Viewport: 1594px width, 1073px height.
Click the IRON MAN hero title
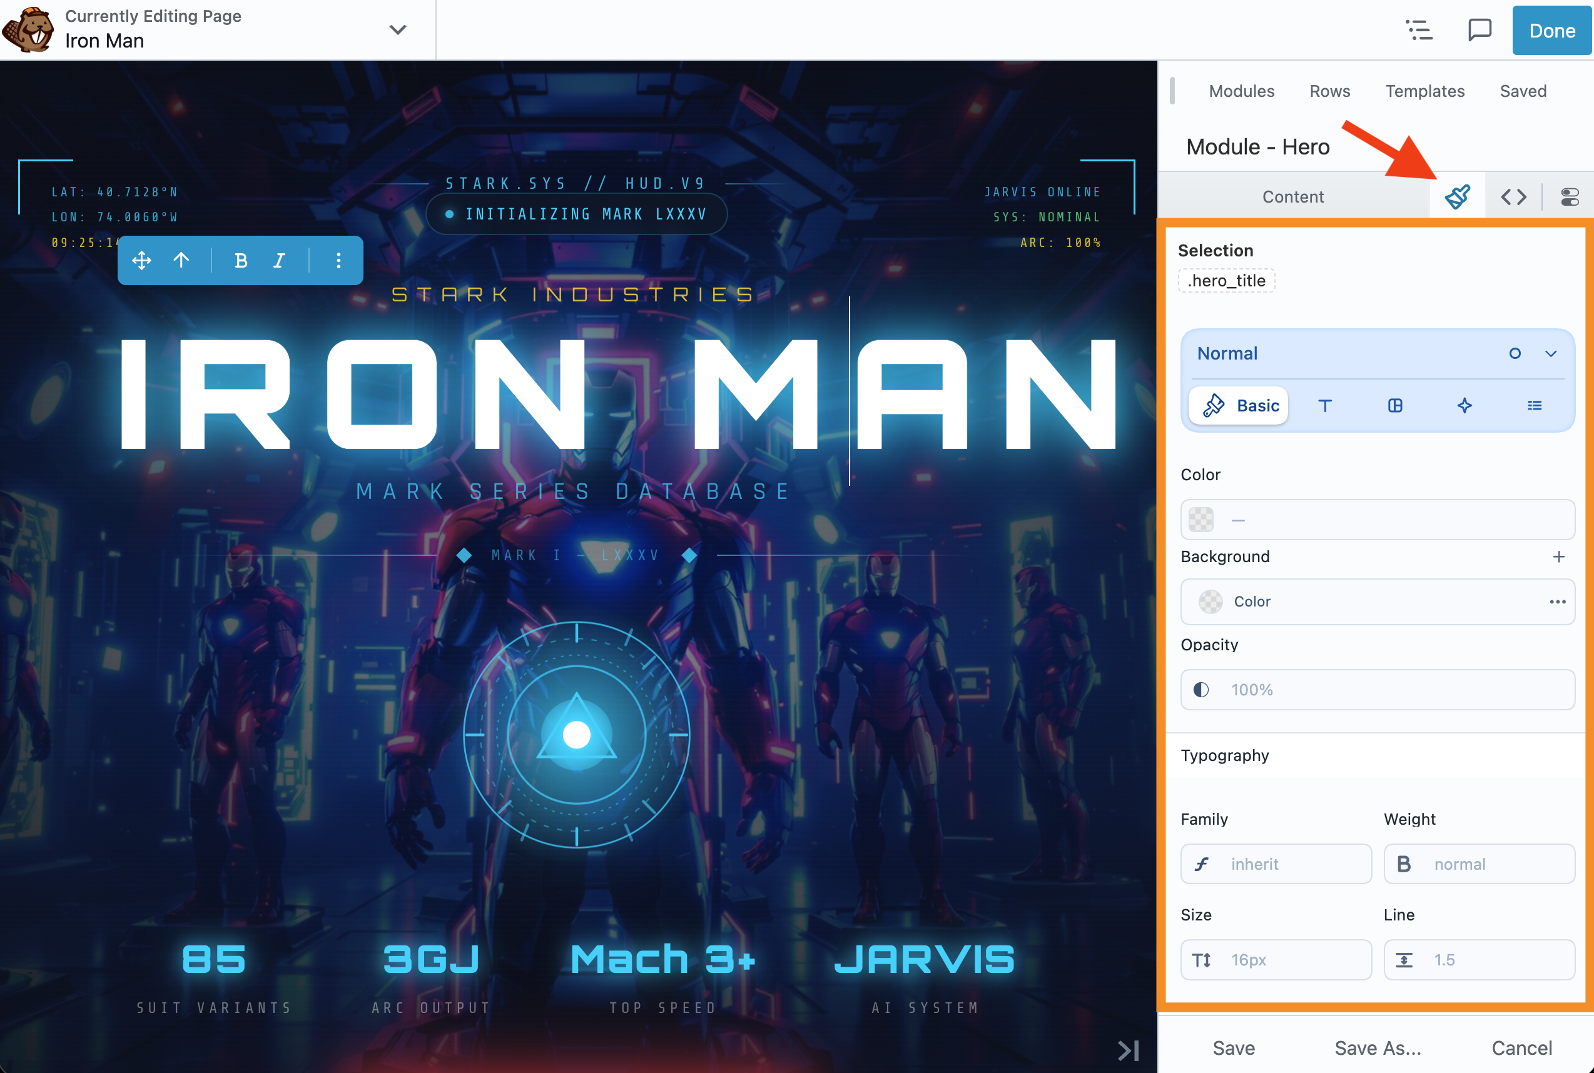(618, 394)
